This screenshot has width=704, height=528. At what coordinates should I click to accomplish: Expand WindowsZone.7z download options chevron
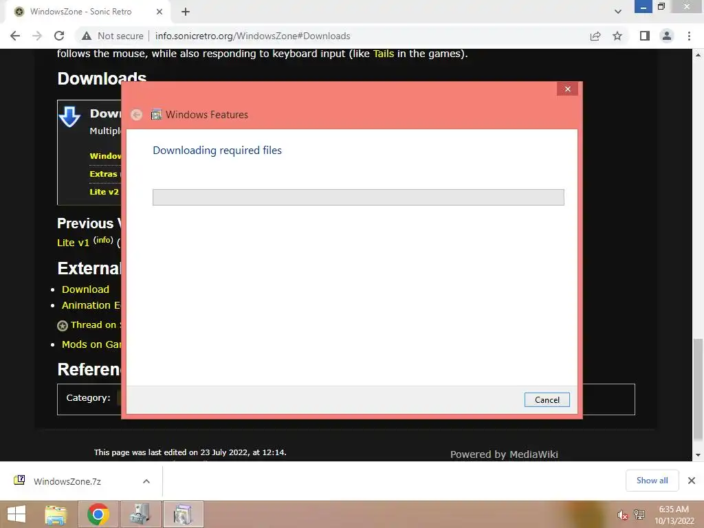[x=146, y=481]
